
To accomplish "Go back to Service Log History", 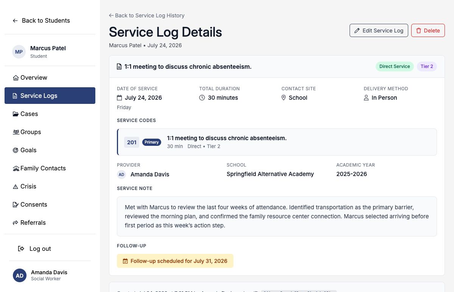I will (147, 15).
